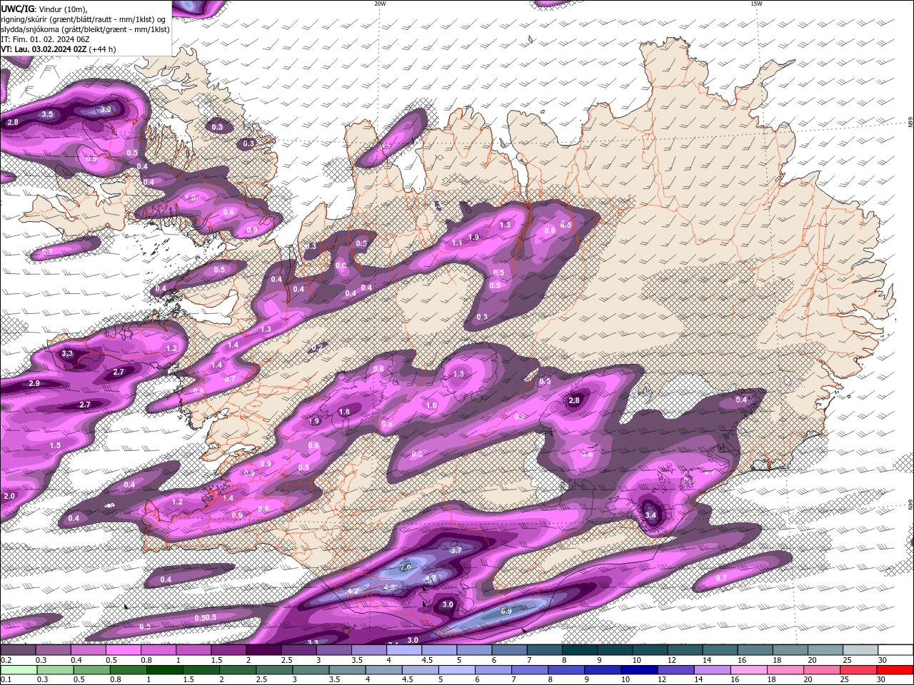Click the upper legend swatch between 0.5 and 0.8
Image resolution: width=914 pixels, height=685 pixels.
coord(123,649)
